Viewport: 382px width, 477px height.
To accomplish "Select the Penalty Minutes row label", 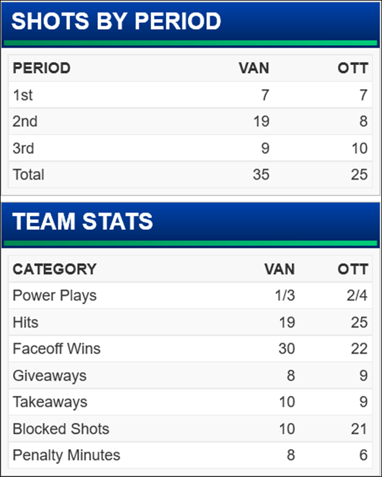I will 66,455.
